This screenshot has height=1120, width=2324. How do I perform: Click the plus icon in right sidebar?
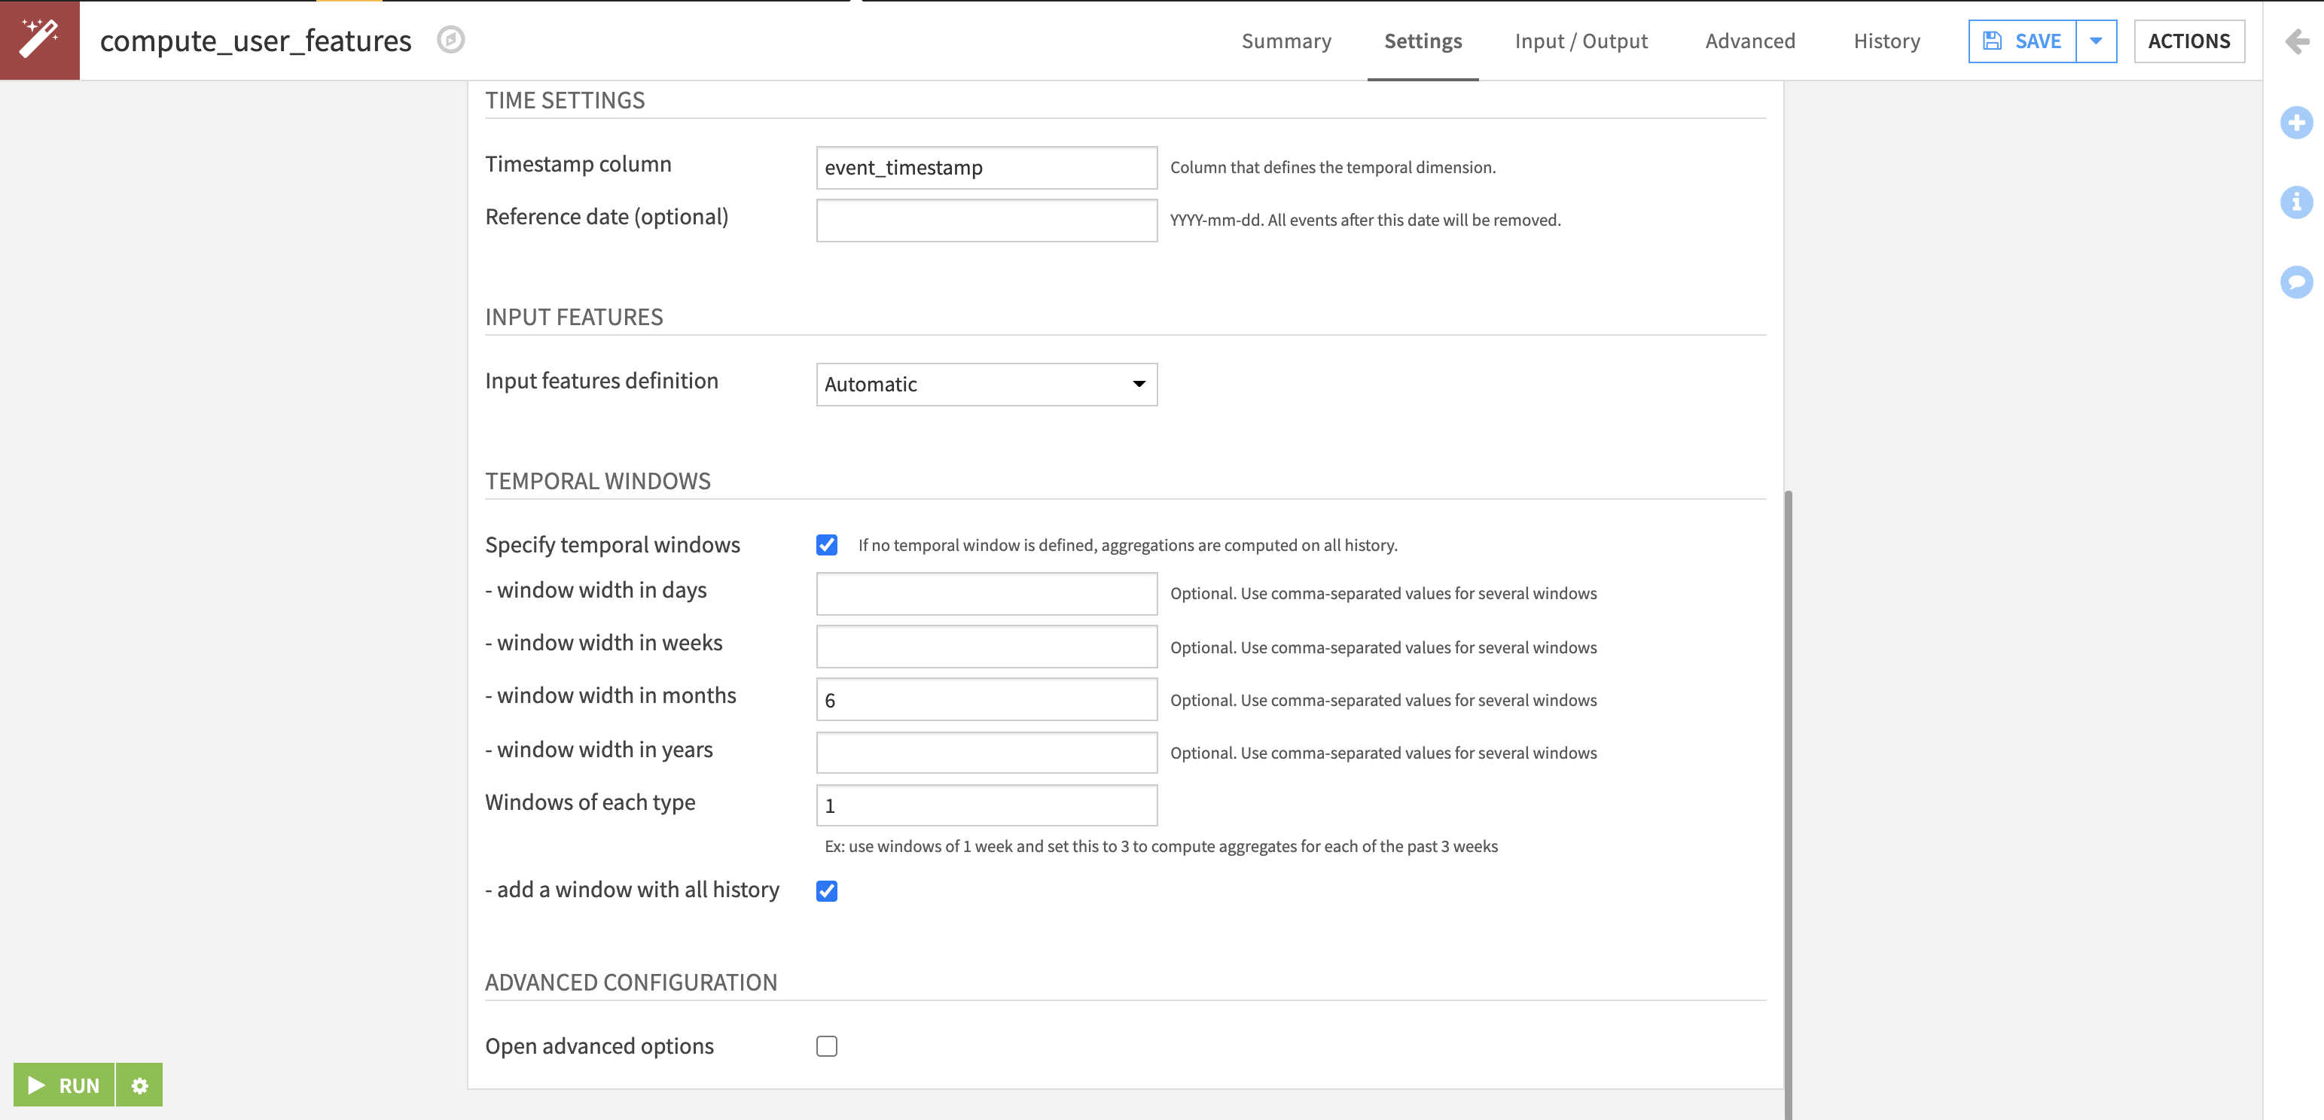click(x=2296, y=123)
